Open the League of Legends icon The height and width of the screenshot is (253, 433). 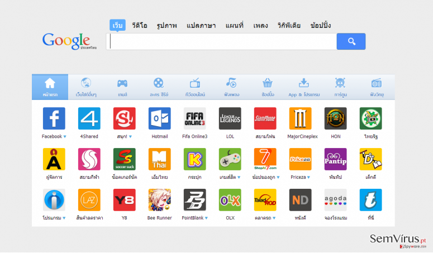(x=230, y=118)
